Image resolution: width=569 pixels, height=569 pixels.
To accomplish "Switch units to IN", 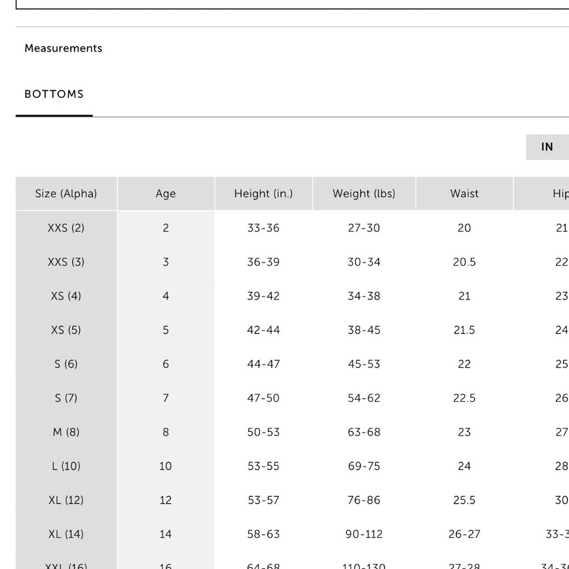I will [x=547, y=147].
